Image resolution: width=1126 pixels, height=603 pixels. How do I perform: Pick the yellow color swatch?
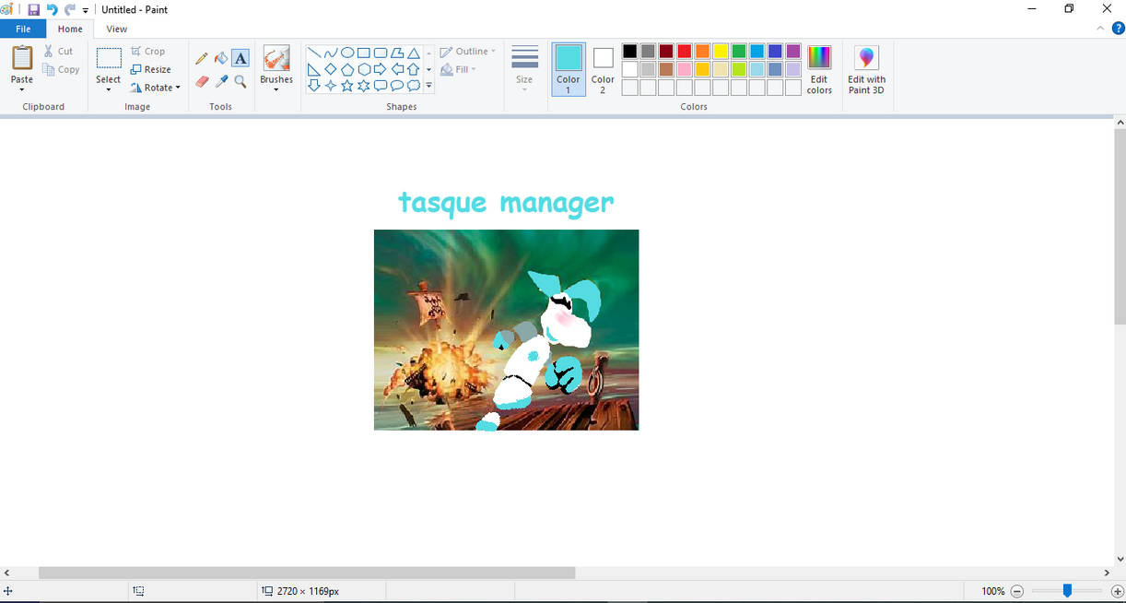[x=721, y=52]
